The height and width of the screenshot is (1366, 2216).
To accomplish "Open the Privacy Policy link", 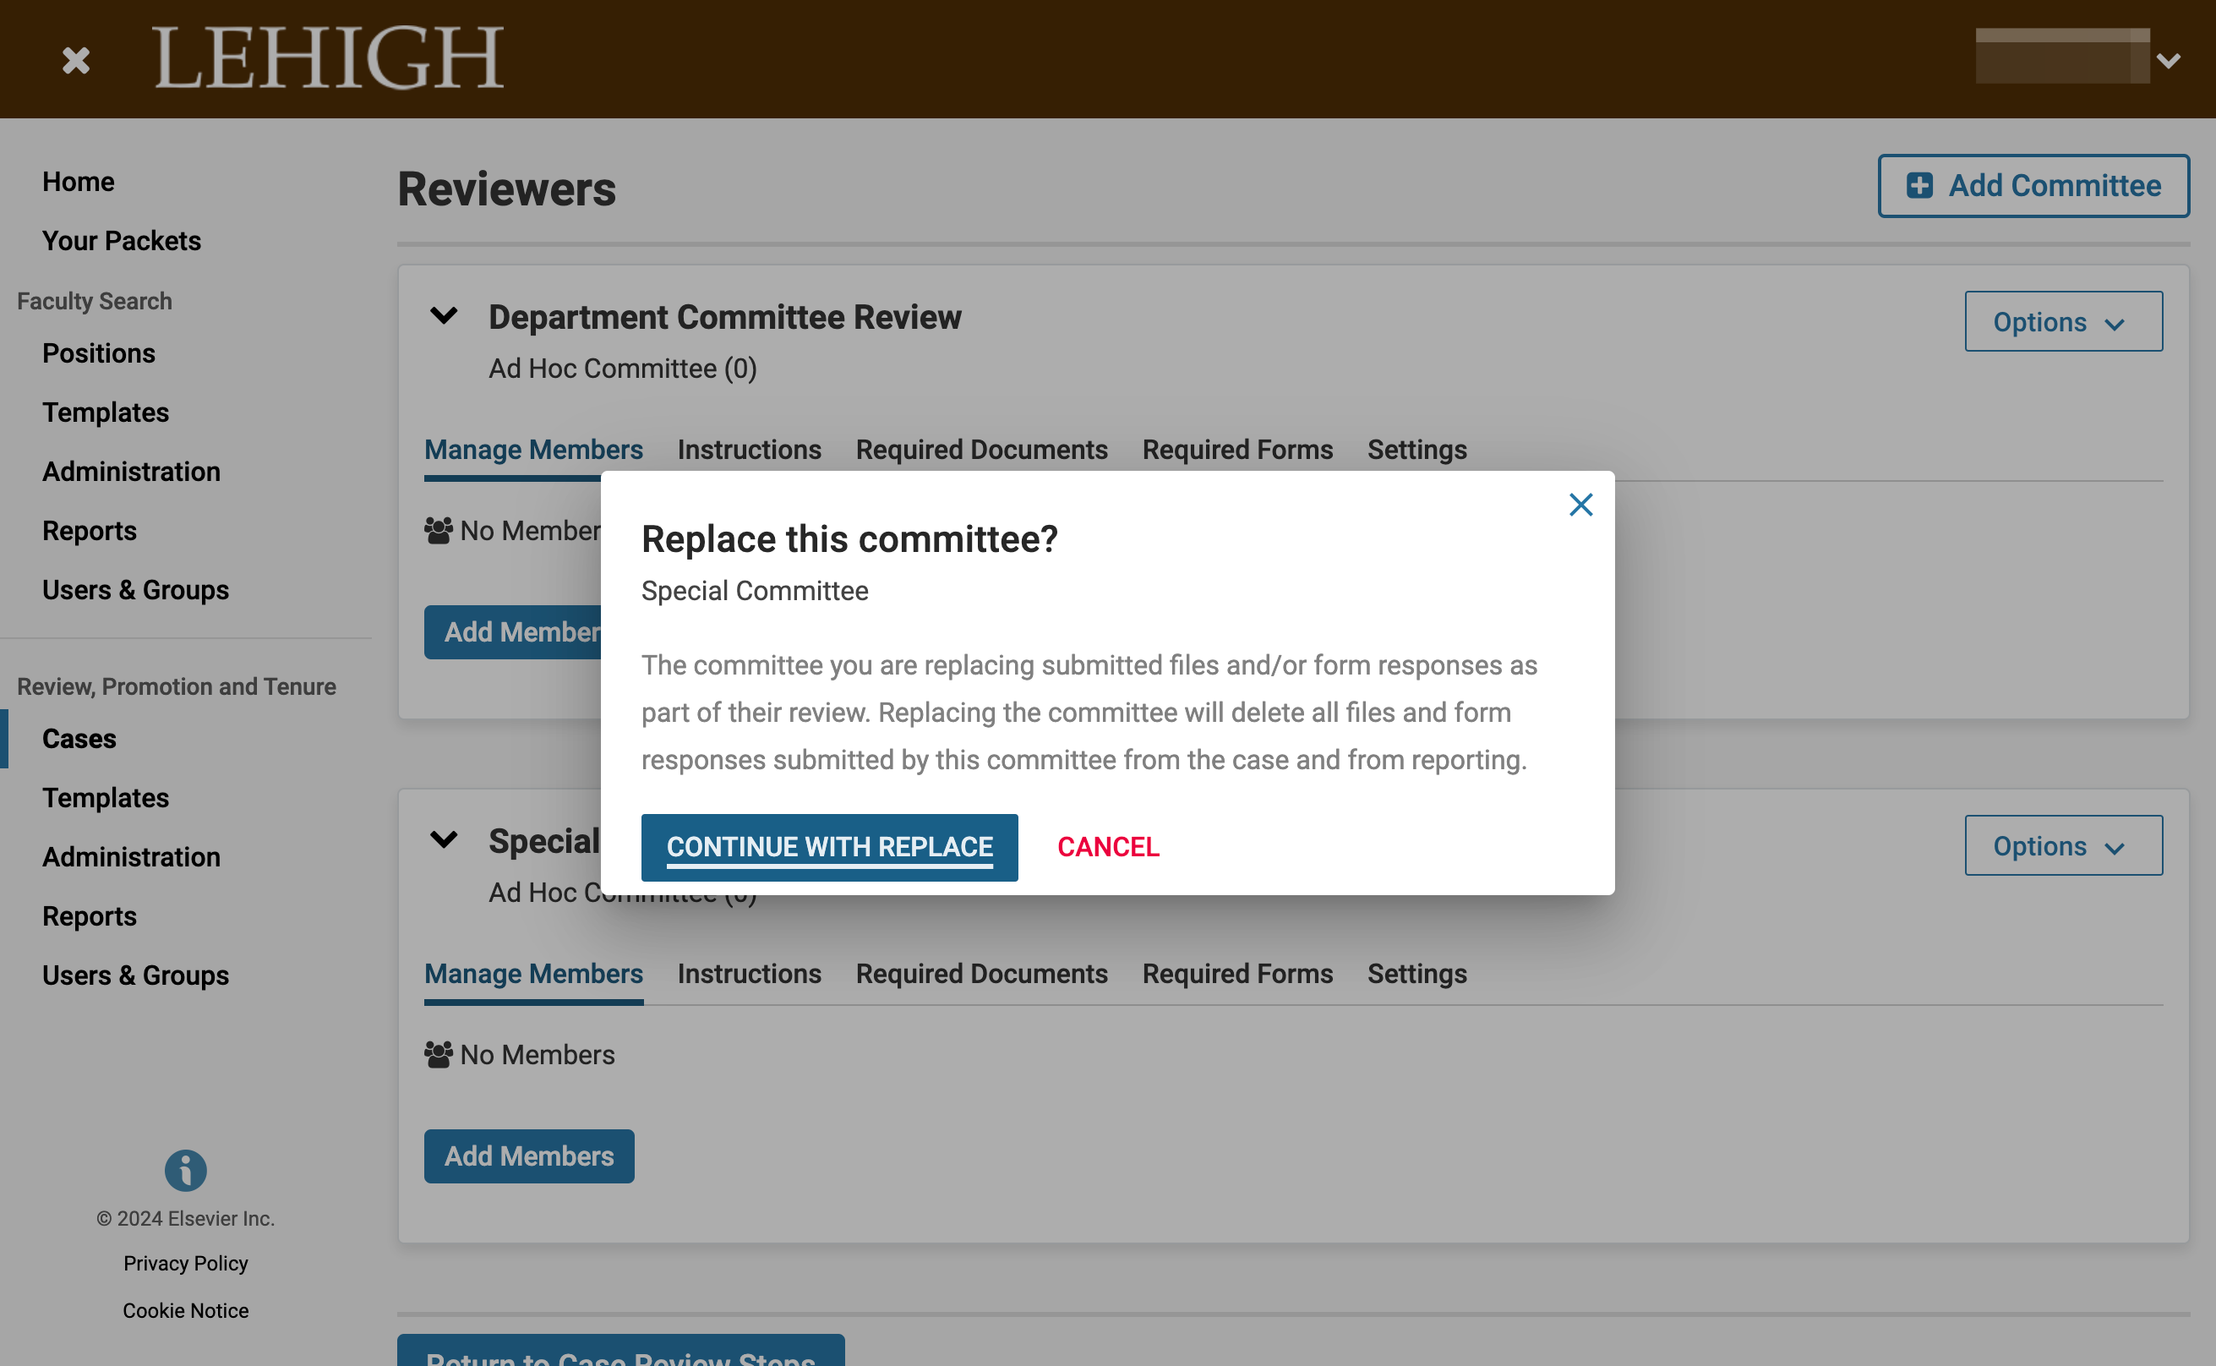I will point(185,1264).
